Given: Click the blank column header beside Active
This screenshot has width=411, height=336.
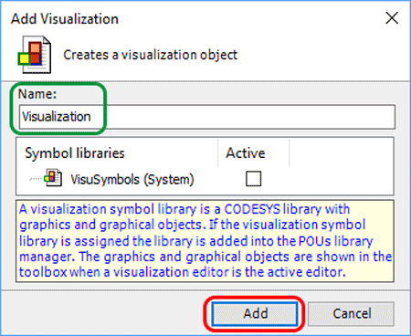Looking at the screenshot, I should pyautogui.click(x=342, y=152).
